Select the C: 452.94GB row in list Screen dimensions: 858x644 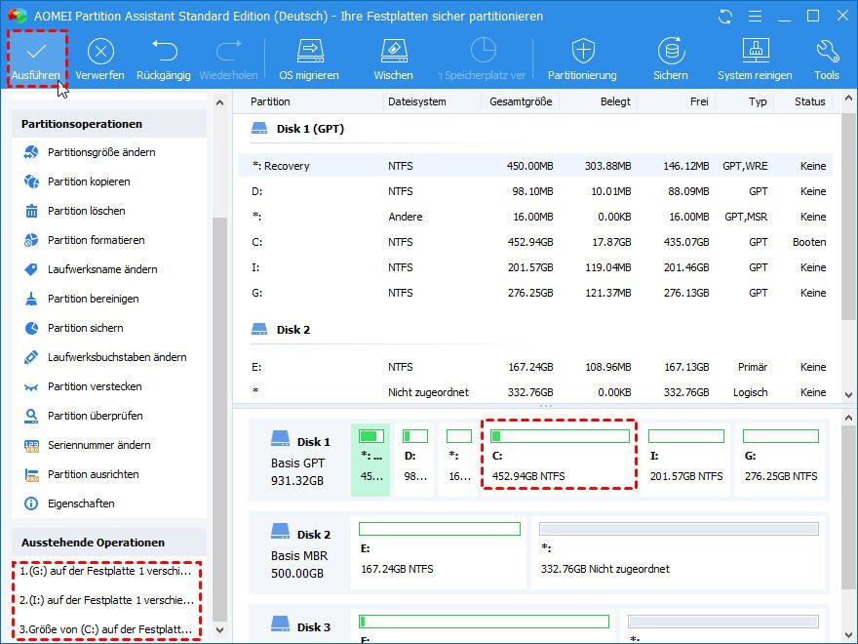(535, 242)
